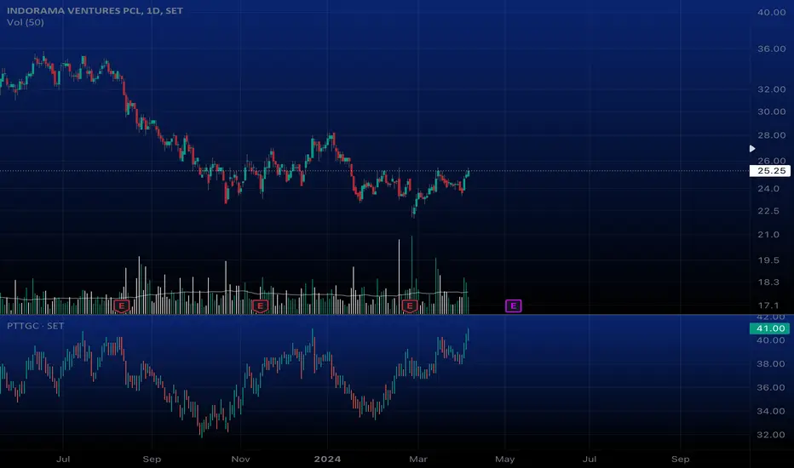
Task: Click the 25.25 current price label
Action: pos(770,171)
